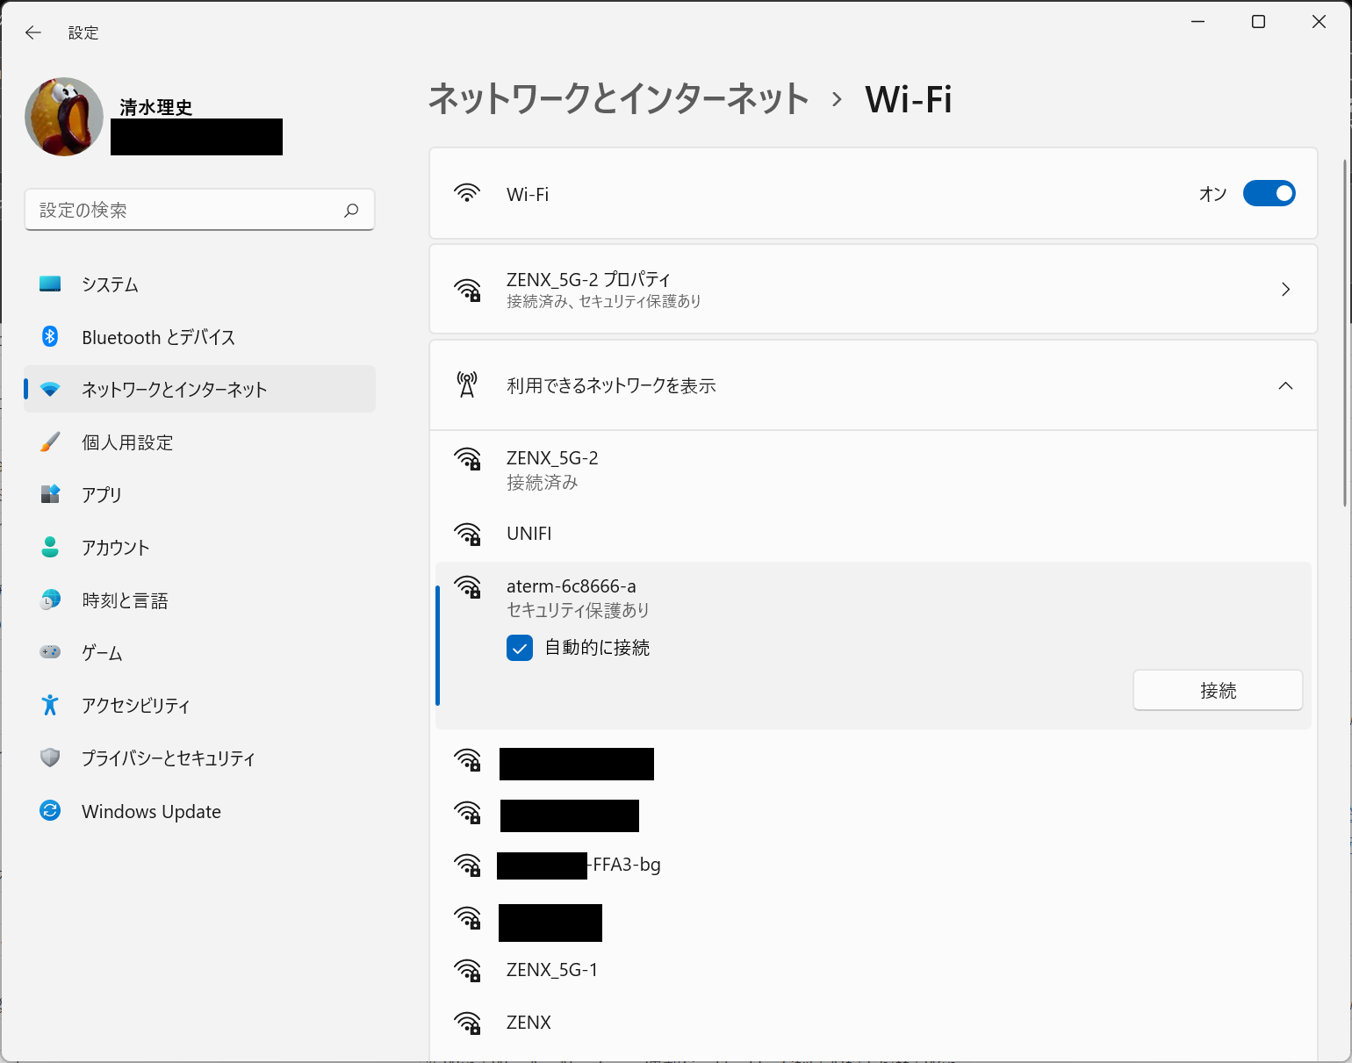Click the ZENX_5G-1 signal icon
Screen dimensions: 1352x1063
[x=467, y=970]
